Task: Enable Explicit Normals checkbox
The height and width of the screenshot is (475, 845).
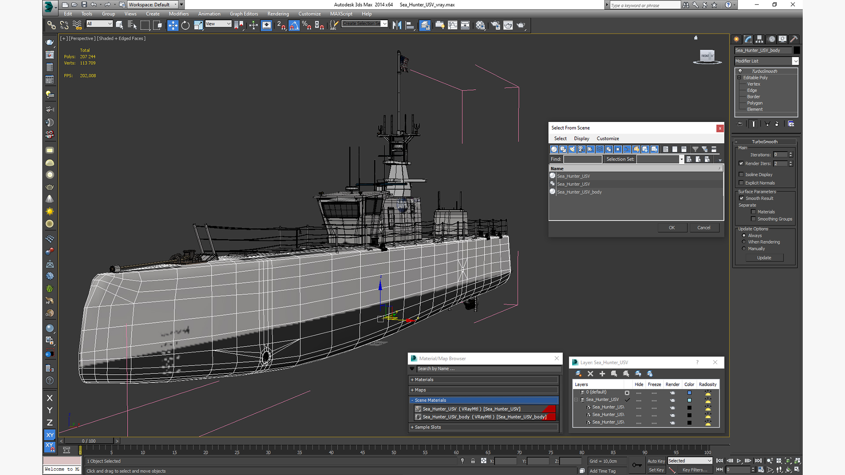Action: point(741,183)
